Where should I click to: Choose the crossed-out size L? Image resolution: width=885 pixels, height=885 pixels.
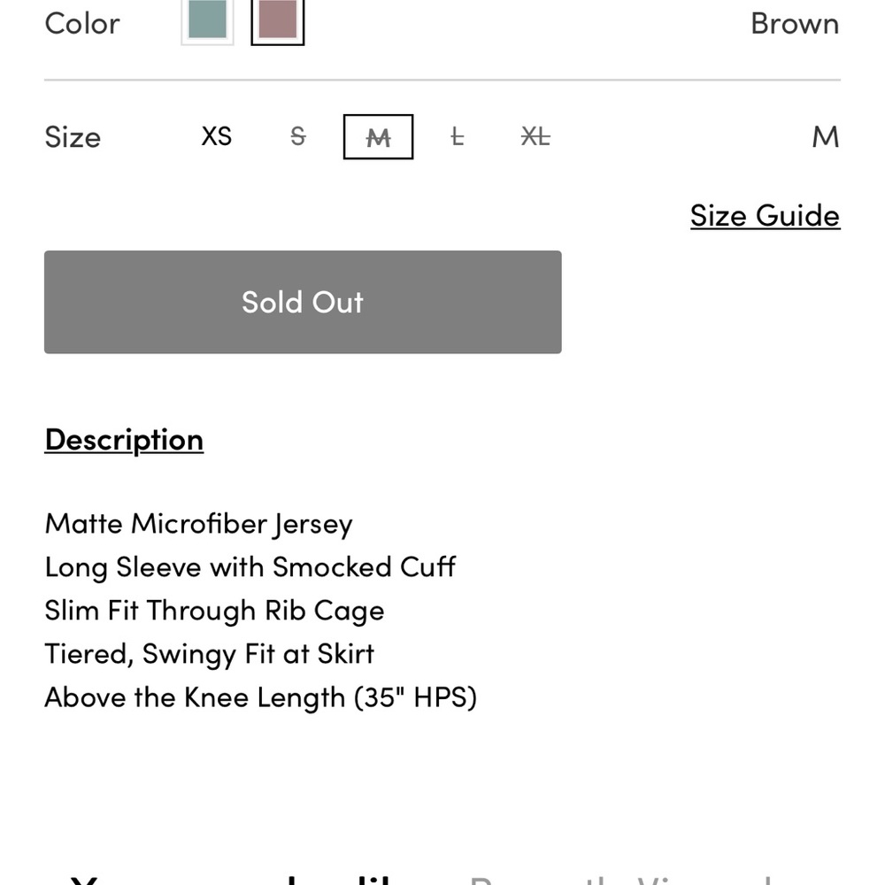click(457, 137)
